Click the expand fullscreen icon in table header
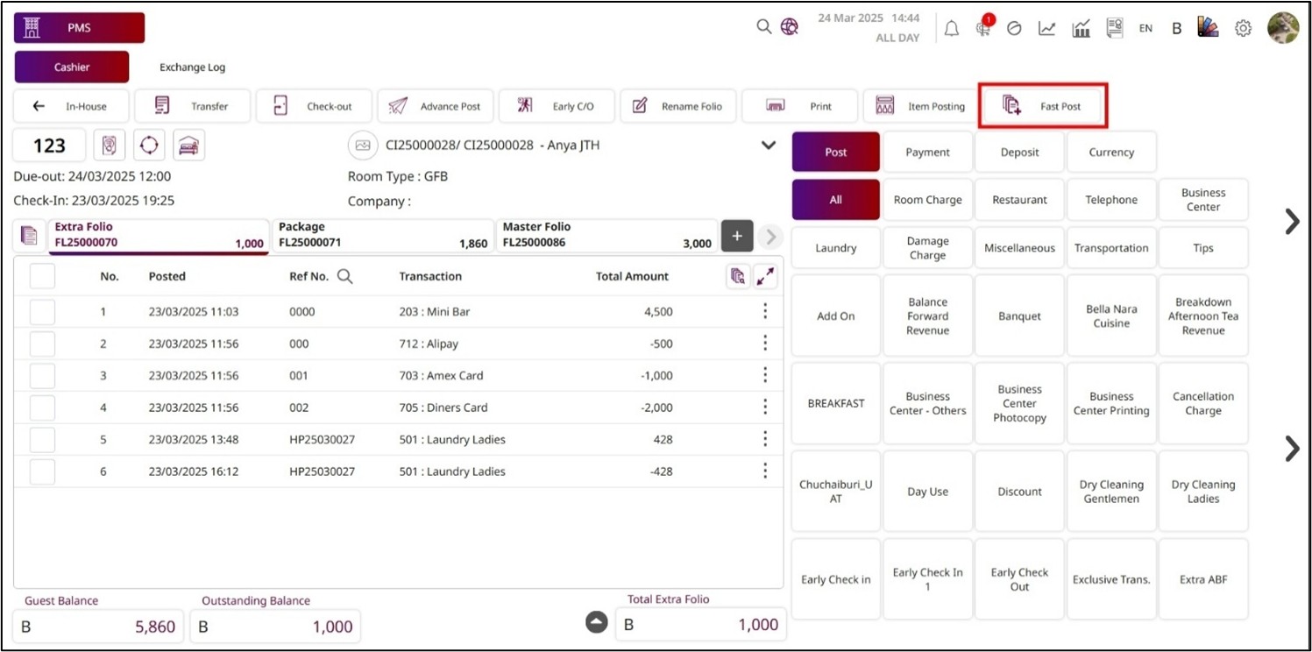 765,276
